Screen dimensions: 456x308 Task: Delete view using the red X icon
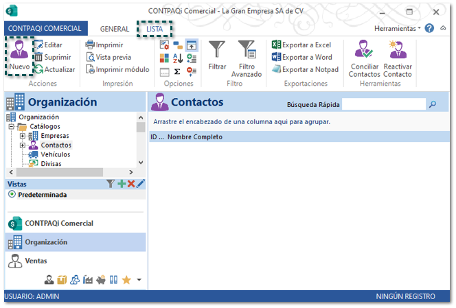[130, 184]
